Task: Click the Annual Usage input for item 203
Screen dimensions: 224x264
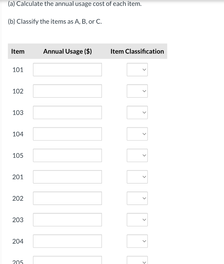Action: (67, 220)
